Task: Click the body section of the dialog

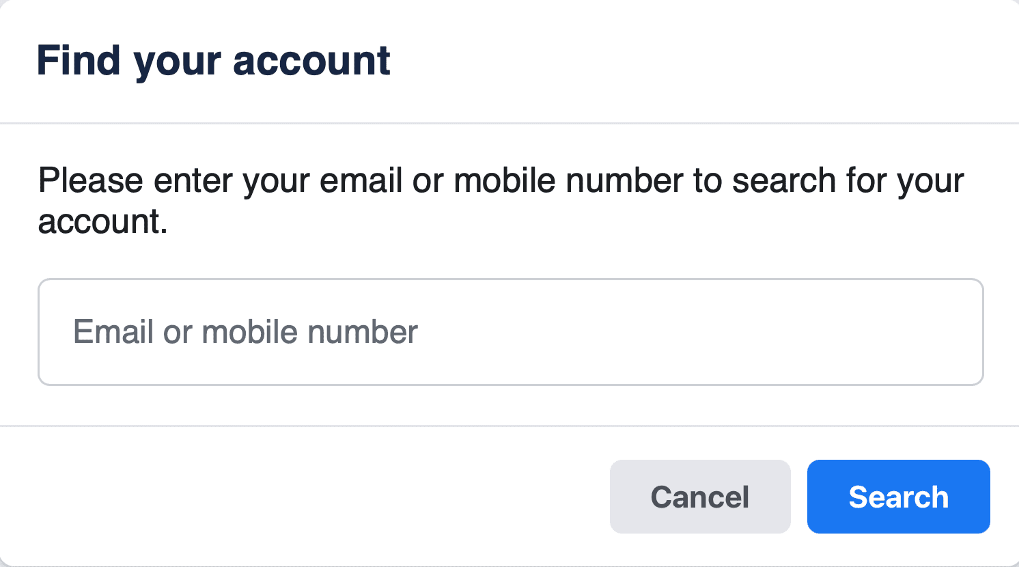Action: (x=509, y=273)
